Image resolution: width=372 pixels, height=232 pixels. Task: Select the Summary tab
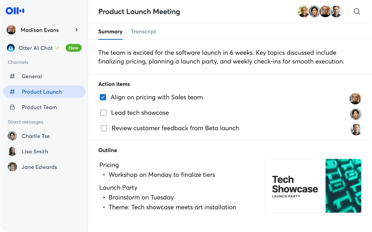coord(110,32)
